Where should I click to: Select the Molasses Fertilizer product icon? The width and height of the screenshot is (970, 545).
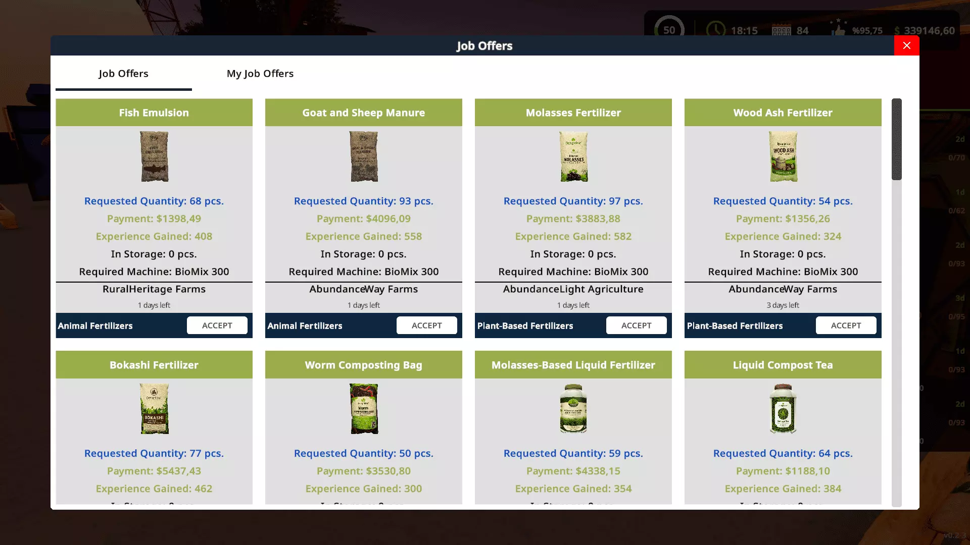[573, 156]
